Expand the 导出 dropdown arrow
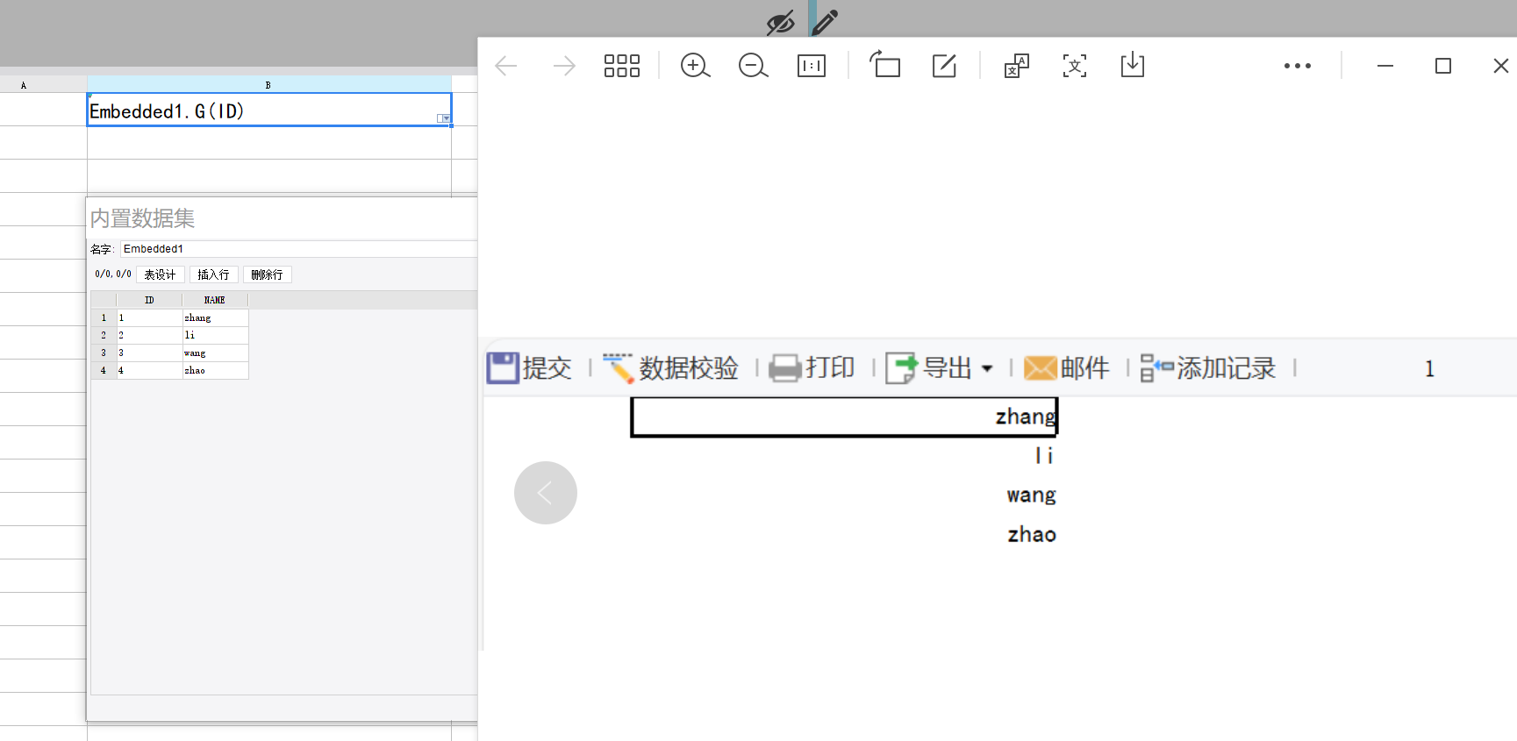 (987, 368)
